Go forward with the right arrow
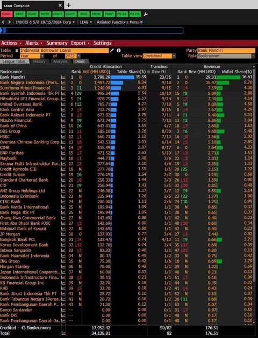258x338 pixels. click(x=10, y=22)
